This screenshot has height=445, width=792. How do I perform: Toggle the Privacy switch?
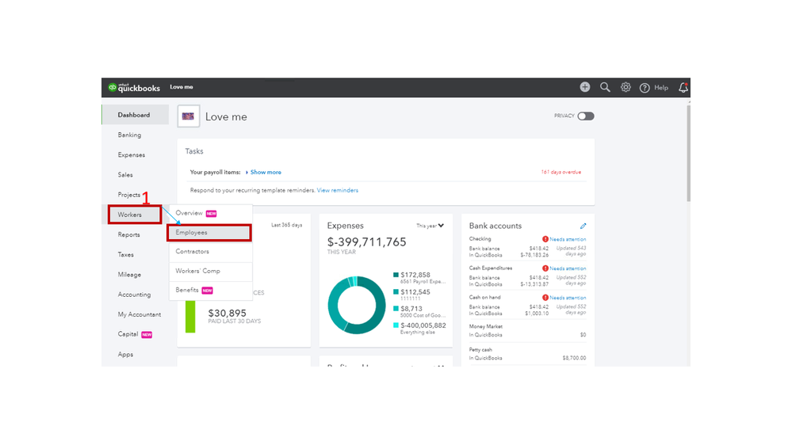tap(586, 116)
